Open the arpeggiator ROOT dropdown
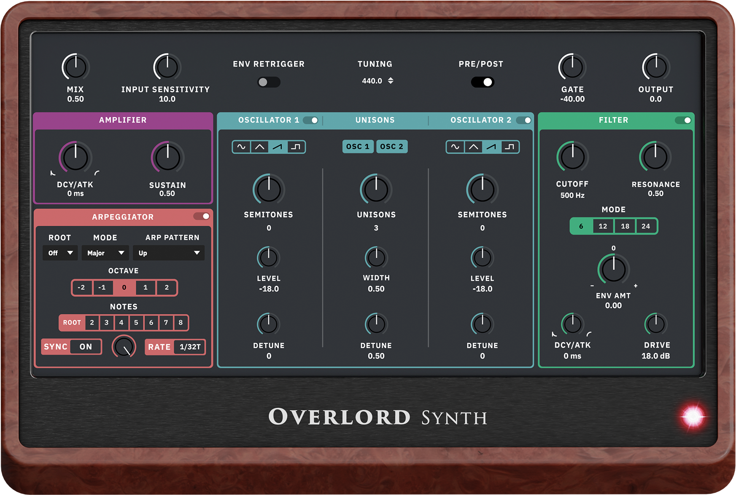 [x=60, y=253]
